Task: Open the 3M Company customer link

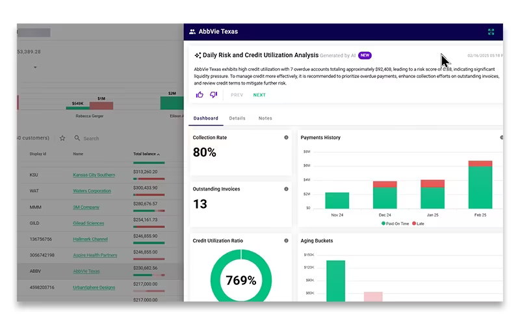Action: click(x=86, y=207)
